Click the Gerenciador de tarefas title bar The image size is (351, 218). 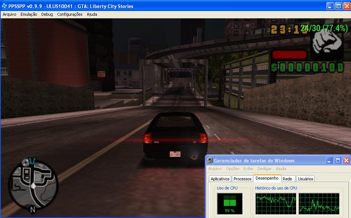click(278, 161)
